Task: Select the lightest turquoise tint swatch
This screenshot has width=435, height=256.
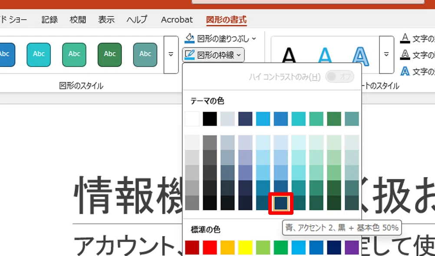Action: click(x=299, y=143)
